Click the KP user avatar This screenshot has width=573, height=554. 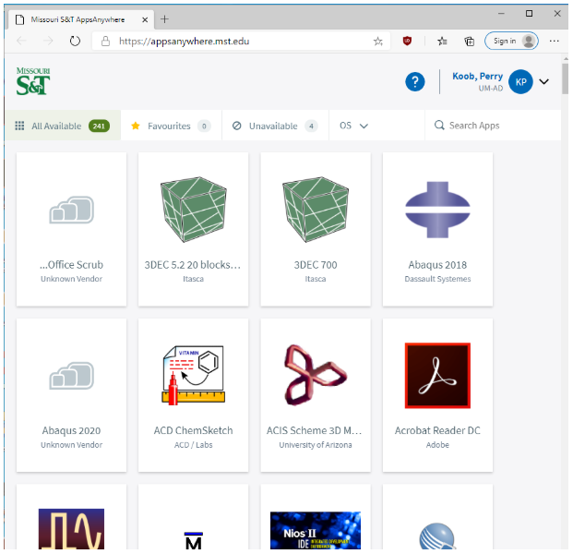pyautogui.click(x=520, y=81)
